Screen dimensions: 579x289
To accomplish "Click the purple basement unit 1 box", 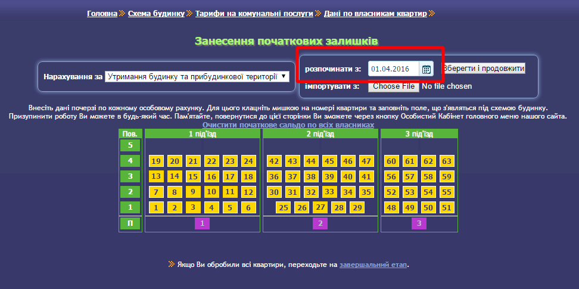I will click(203, 223).
